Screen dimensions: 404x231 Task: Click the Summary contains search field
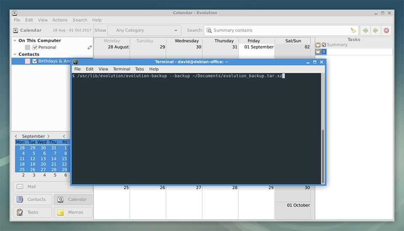click(x=281, y=30)
